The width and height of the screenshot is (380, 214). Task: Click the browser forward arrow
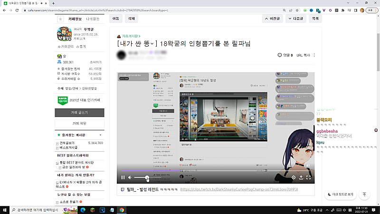[x=10, y=10]
